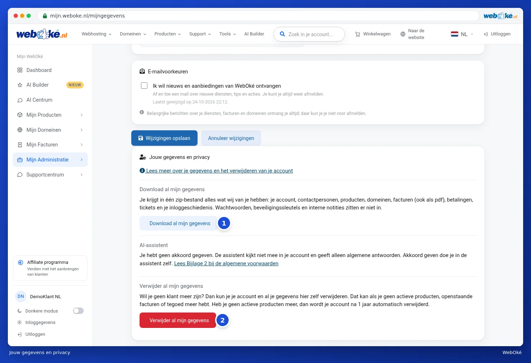Click the WebOké logo in the header

click(42, 34)
